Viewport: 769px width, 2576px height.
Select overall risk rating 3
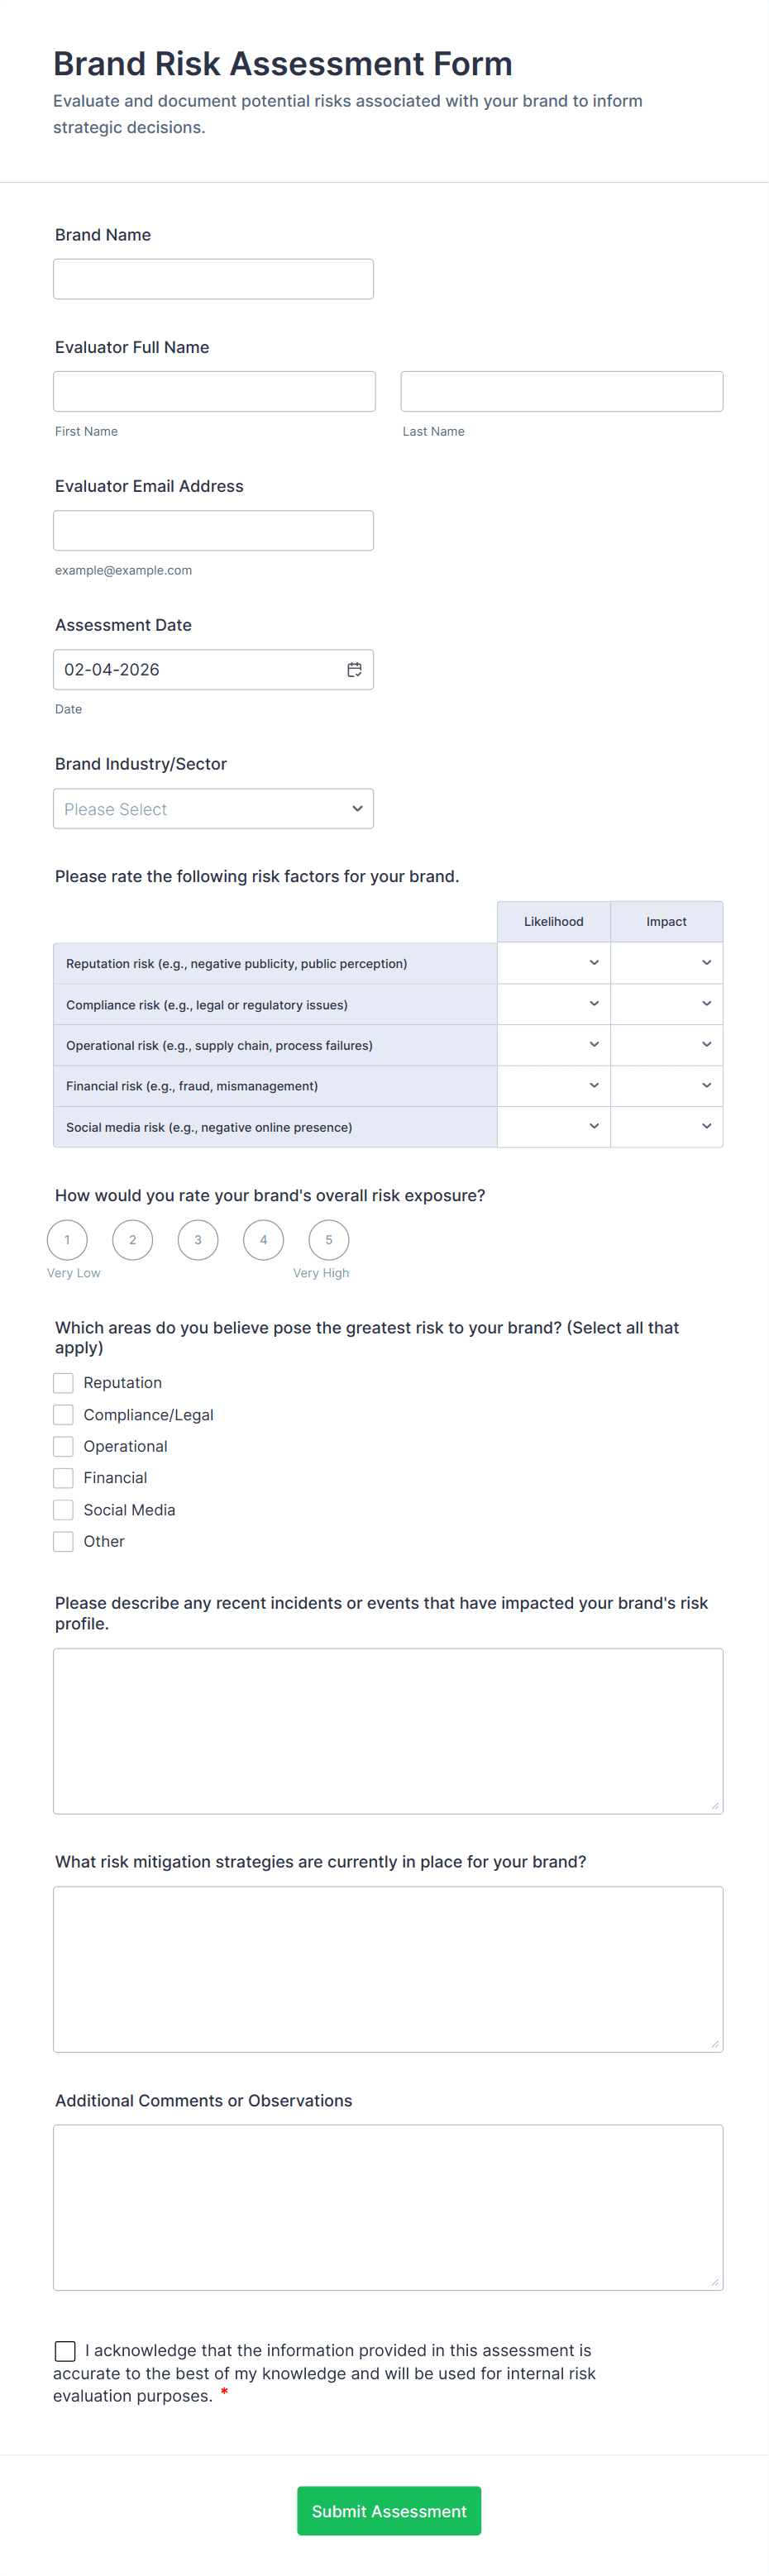click(198, 1240)
